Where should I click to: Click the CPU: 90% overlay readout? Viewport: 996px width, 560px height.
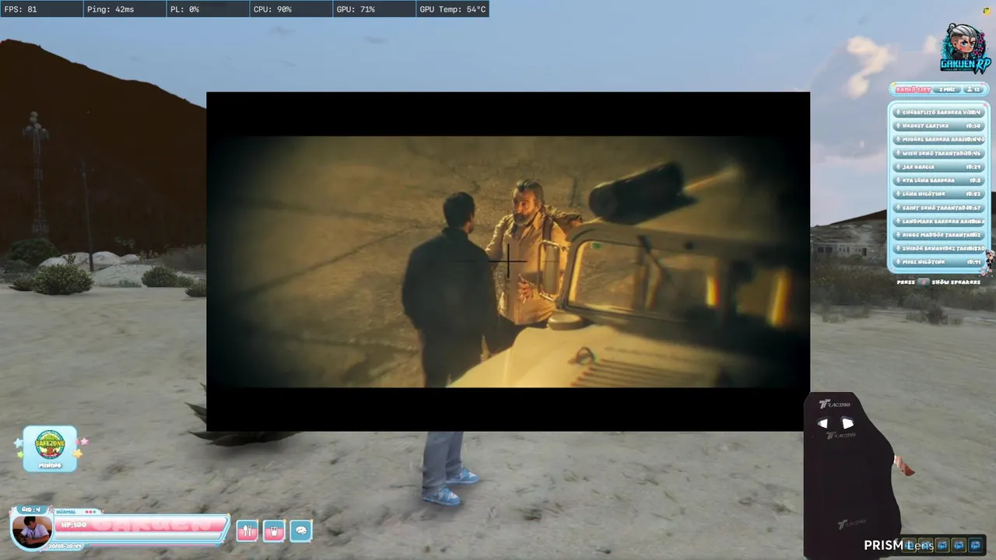pyautogui.click(x=291, y=9)
